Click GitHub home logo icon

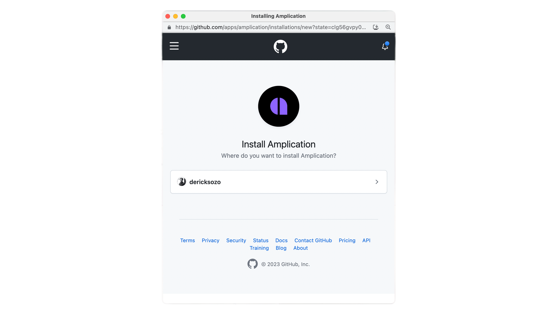pos(280,46)
